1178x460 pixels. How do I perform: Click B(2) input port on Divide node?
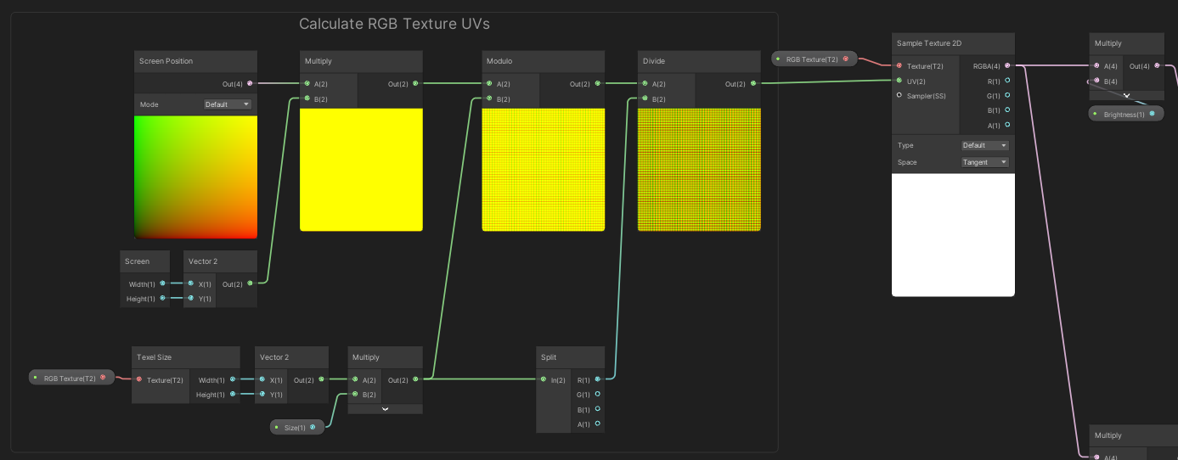[645, 98]
